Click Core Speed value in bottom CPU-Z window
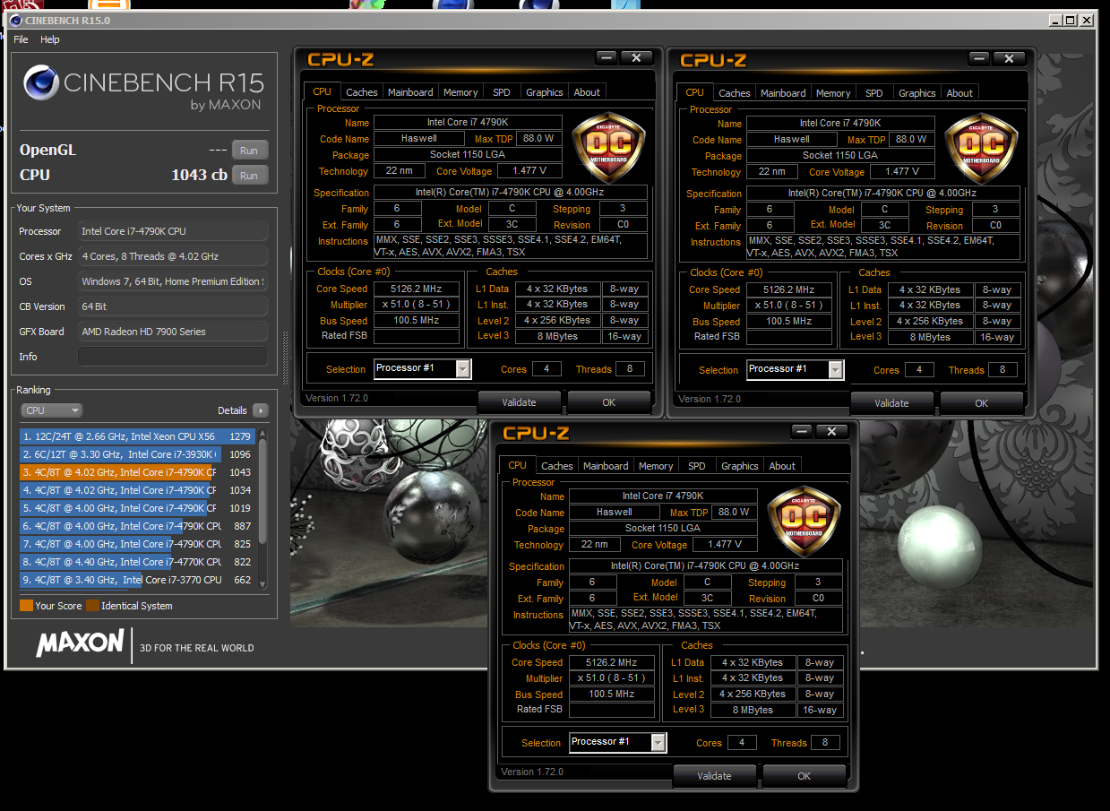 pyautogui.click(x=612, y=663)
